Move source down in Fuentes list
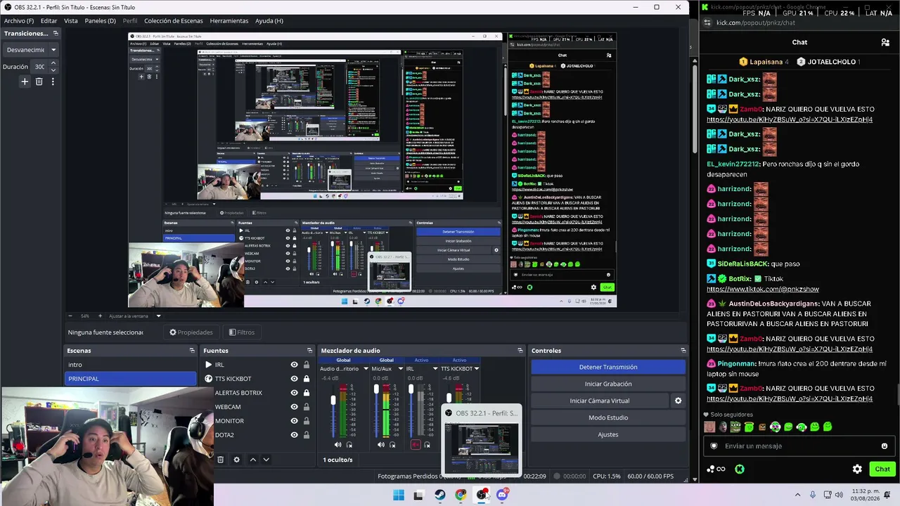Image resolution: width=900 pixels, height=506 pixels. pyautogui.click(x=266, y=460)
